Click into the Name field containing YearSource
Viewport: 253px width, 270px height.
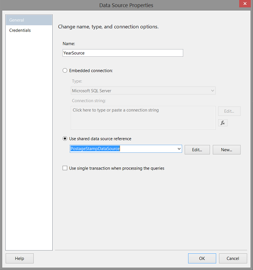(122, 53)
